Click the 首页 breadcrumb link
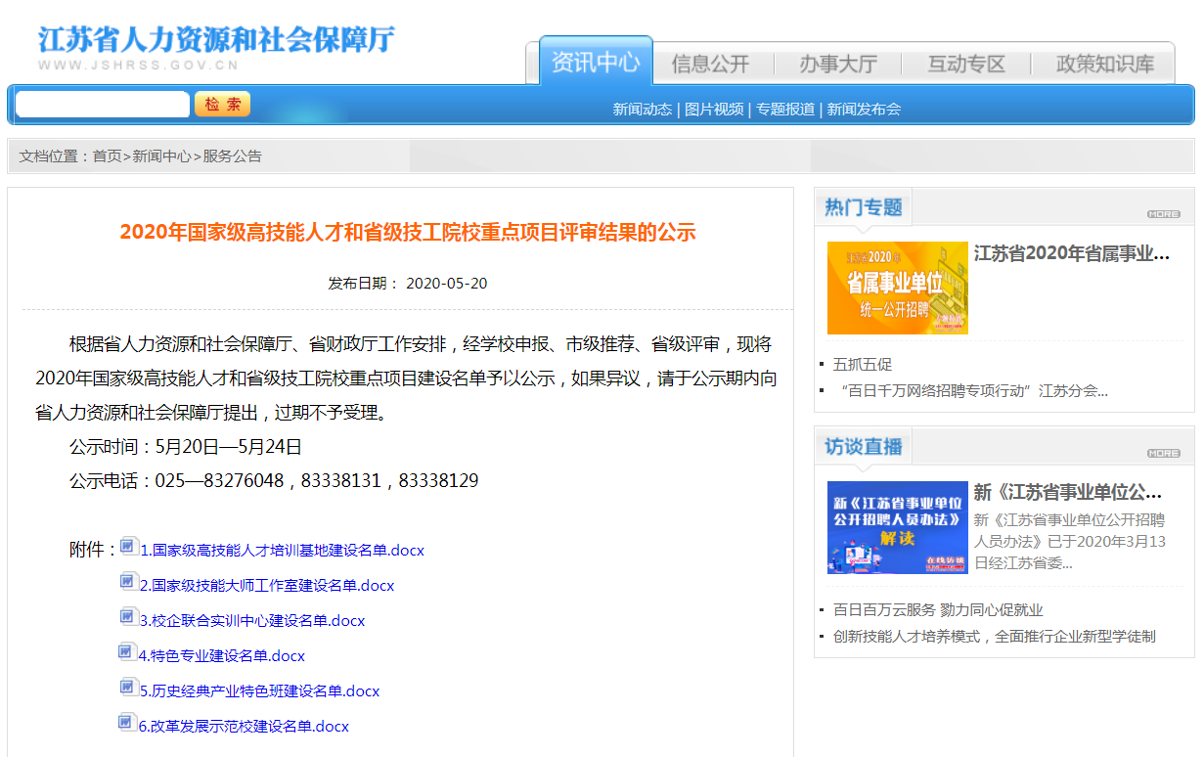 108,156
